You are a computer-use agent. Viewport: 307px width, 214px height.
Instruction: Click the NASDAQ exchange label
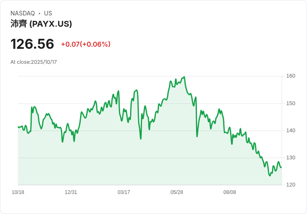23,13
